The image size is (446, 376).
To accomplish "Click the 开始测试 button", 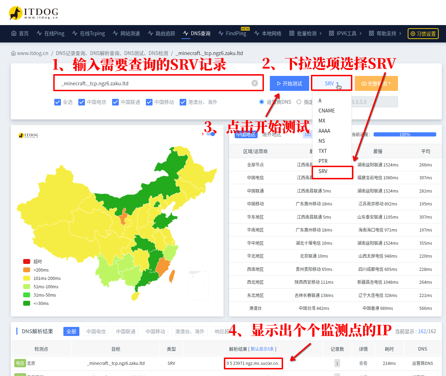I will click(289, 84).
